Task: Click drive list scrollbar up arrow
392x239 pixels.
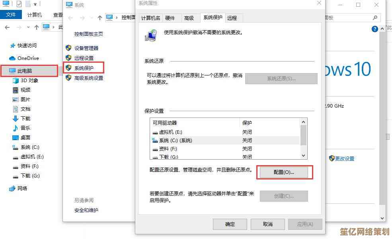Action: [x=303, y=122]
